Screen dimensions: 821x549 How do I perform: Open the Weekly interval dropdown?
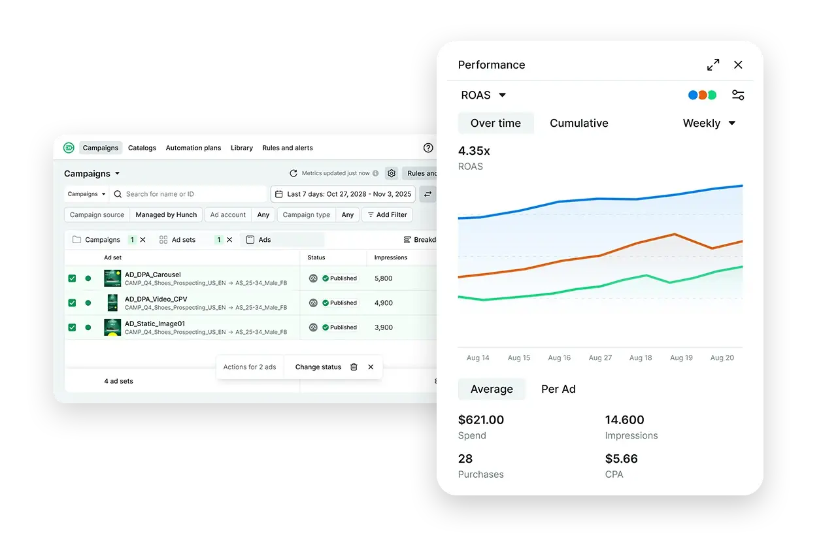pos(710,123)
